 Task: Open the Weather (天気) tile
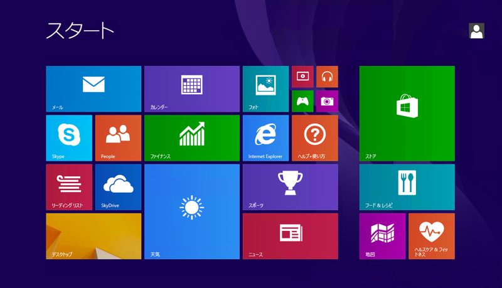tap(192, 212)
